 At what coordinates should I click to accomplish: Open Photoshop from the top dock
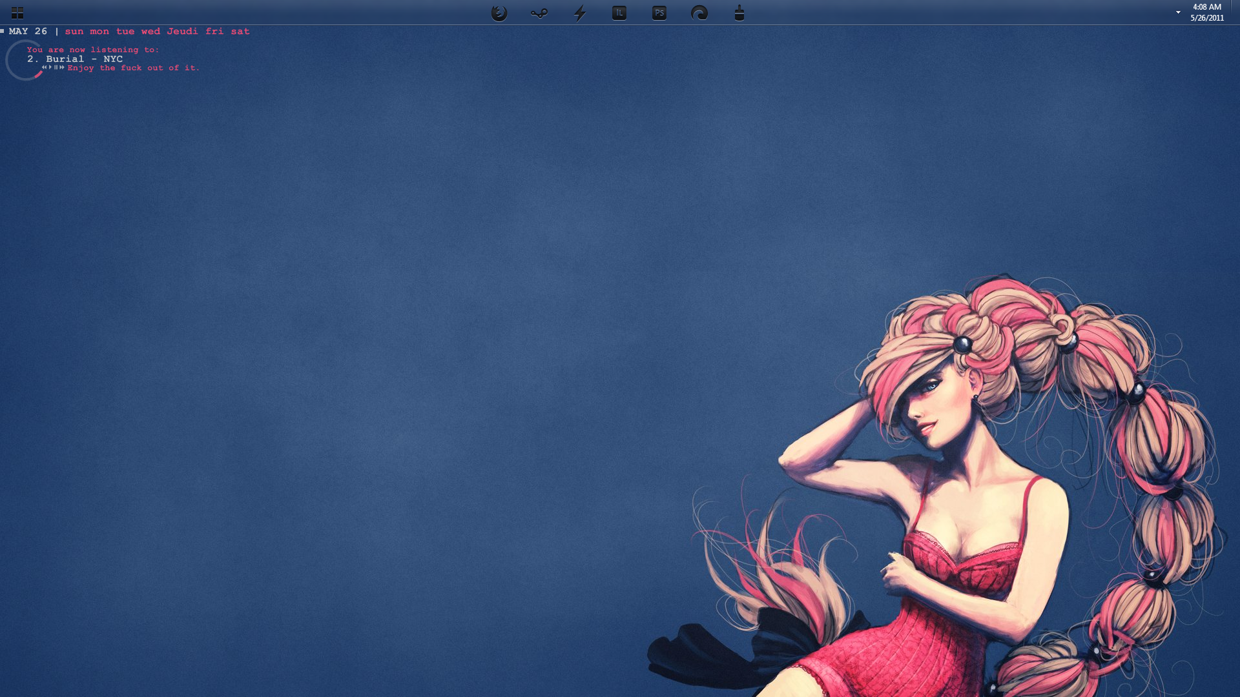point(659,13)
